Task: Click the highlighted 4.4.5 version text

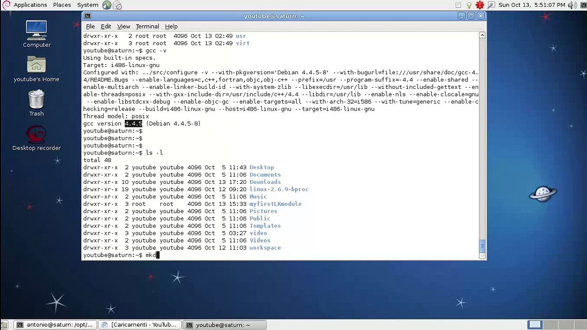Action: pos(133,124)
